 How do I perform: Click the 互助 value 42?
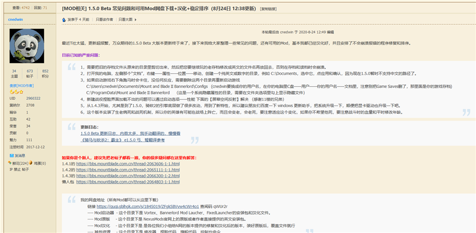pos(28,119)
